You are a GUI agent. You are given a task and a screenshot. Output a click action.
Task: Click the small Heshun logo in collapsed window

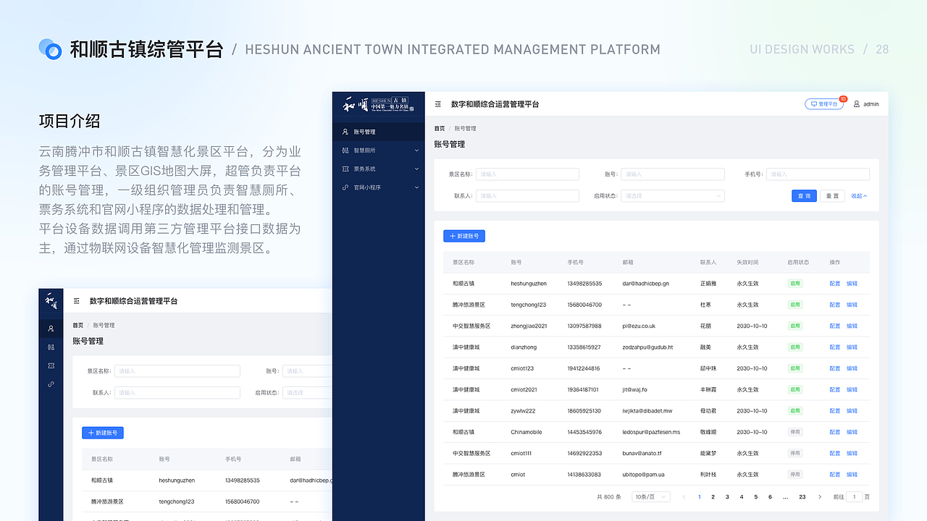[x=51, y=300]
